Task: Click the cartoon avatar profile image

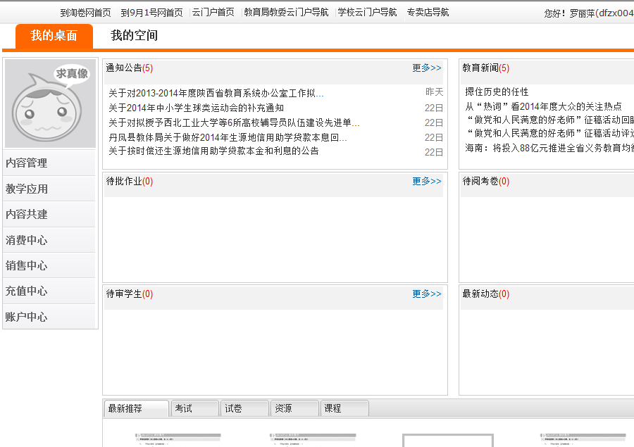Action: click(x=50, y=103)
